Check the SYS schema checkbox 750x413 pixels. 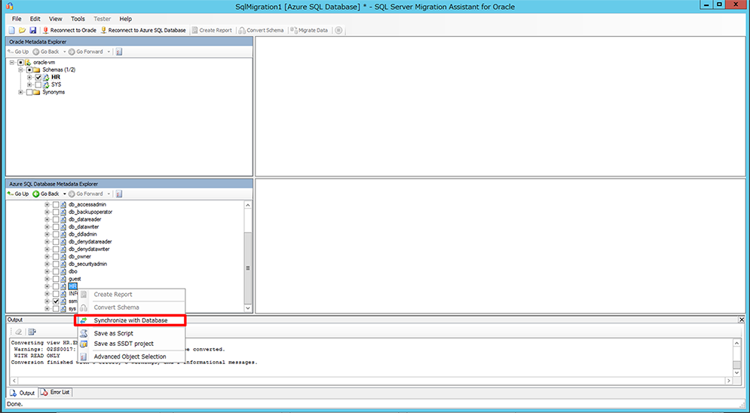click(x=38, y=84)
